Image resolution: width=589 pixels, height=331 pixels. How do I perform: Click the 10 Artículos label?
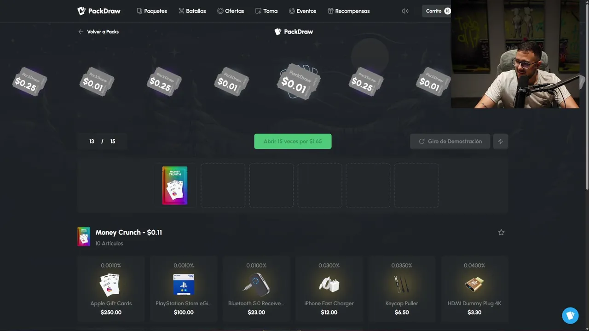109,243
